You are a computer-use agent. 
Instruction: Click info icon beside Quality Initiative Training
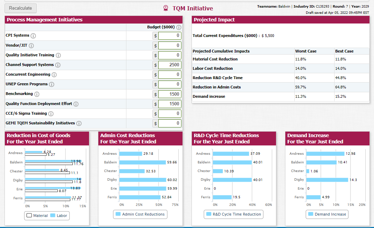pos(58,55)
